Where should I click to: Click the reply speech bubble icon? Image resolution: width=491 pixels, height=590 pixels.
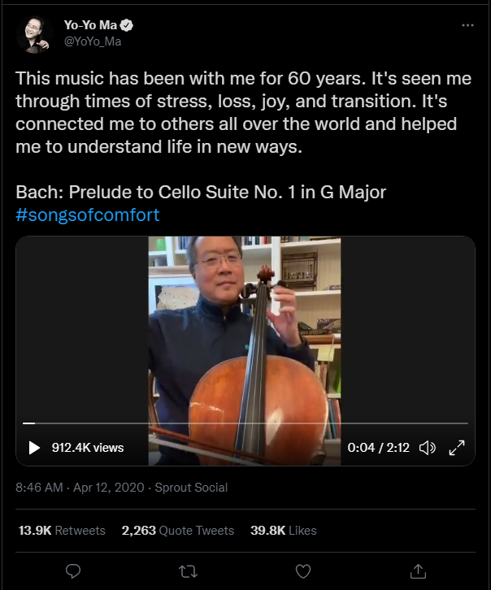pyautogui.click(x=72, y=570)
